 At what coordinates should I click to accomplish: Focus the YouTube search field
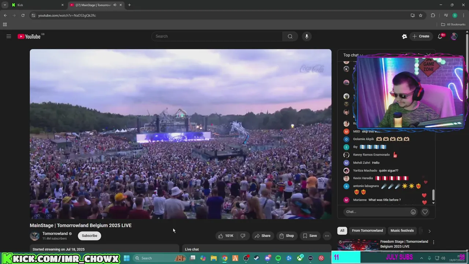(x=217, y=36)
